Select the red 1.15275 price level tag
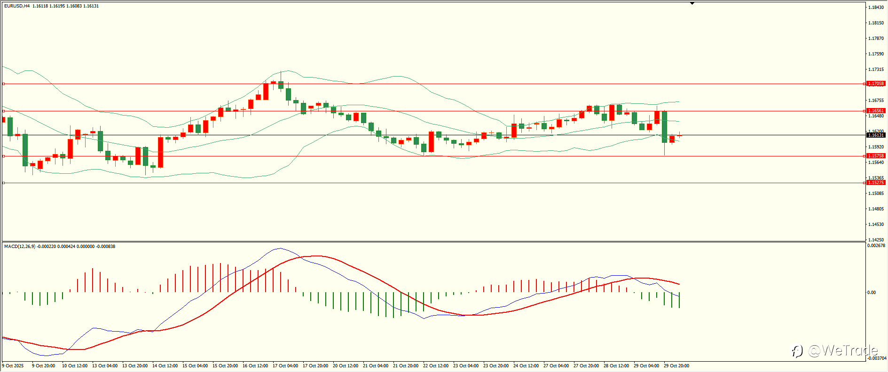Screen dimensions: 888x372 tap(876, 183)
